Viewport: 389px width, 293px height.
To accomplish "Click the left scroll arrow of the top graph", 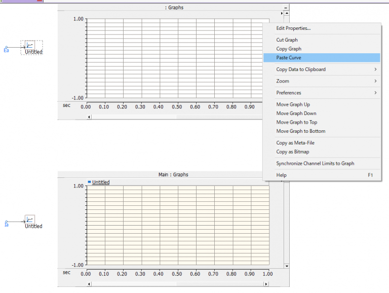I will click(90, 117).
